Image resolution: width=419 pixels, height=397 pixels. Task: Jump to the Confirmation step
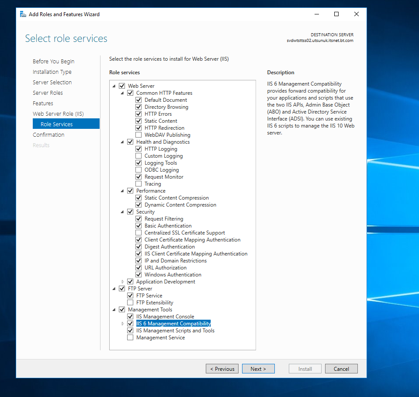pos(48,135)
